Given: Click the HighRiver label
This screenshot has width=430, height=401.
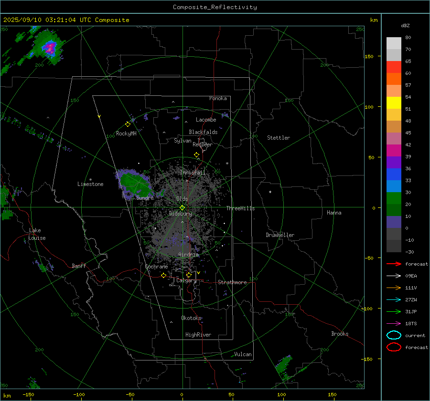Looking at the screenshot, I should click(198, 335).
